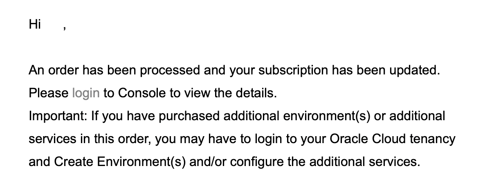Click the 'Important:' label text
Viewport: 485px width, 193px height.
click(58, 116)
